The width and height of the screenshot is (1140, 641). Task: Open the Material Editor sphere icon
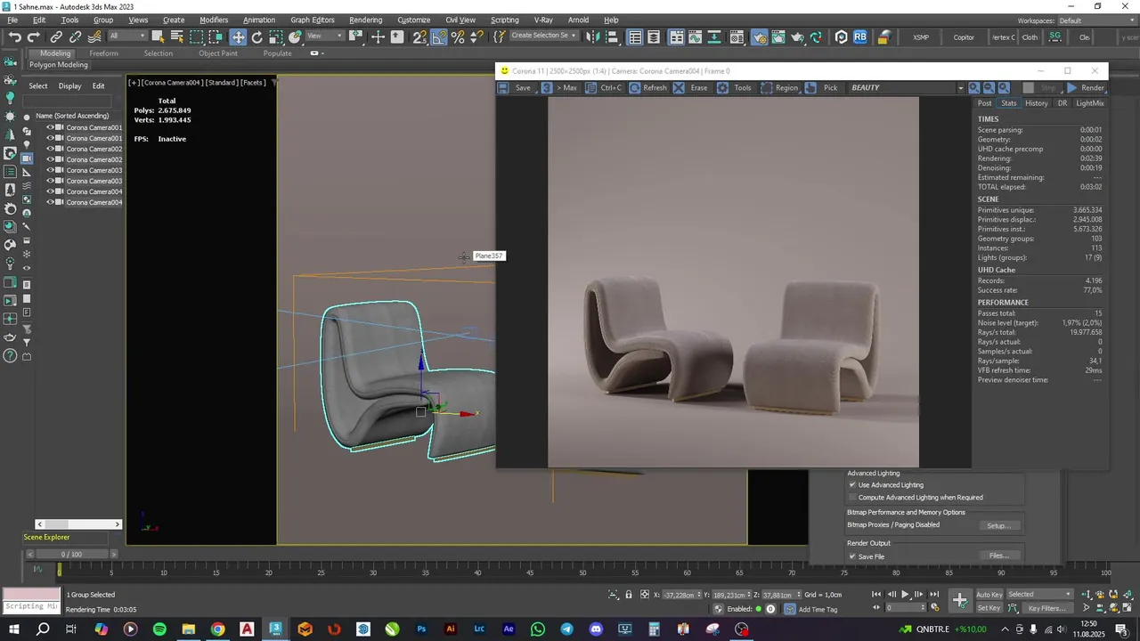737,37
